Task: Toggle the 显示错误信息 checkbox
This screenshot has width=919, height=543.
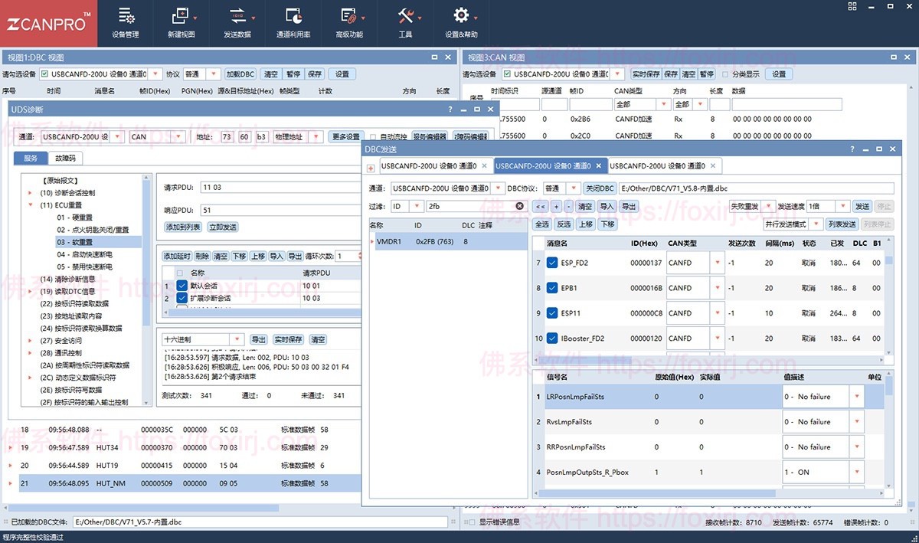Action: point(472,522)
